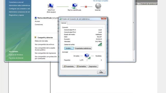Click the SSID value RIUJAT

tap(99, 37)
